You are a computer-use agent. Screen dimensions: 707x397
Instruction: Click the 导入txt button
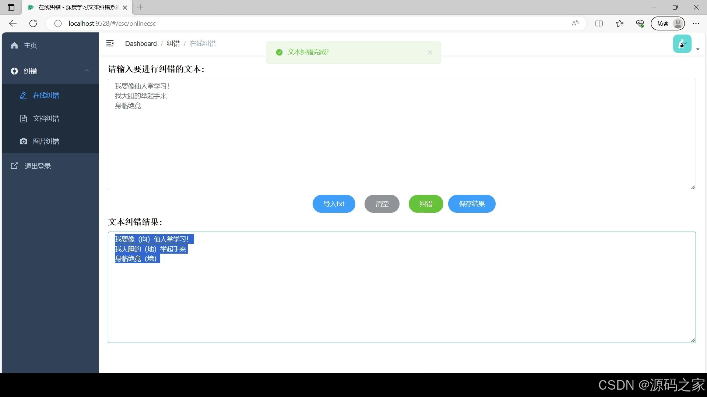(334, 204)
